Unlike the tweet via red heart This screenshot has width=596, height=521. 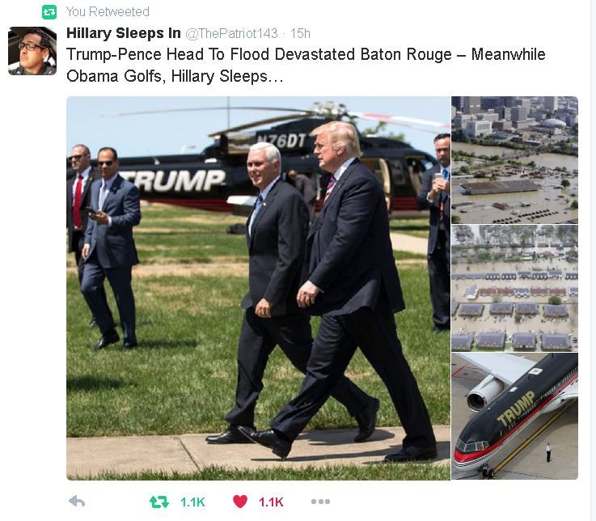(x=240, y=502)
